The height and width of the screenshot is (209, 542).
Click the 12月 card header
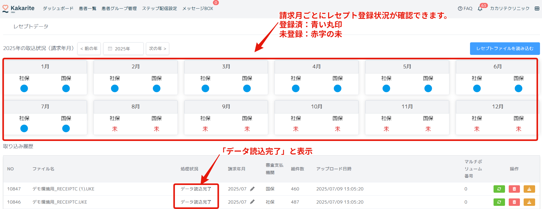point(498,107)
